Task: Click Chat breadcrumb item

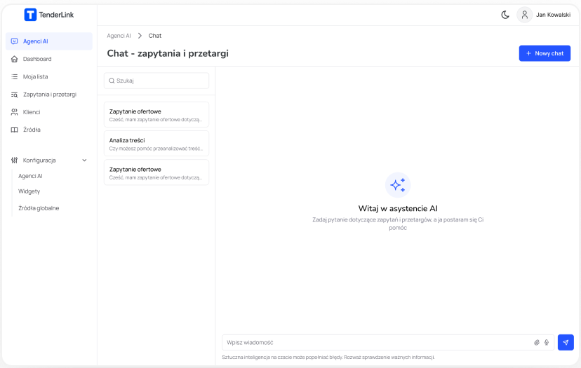Action: tap(155, 36)
